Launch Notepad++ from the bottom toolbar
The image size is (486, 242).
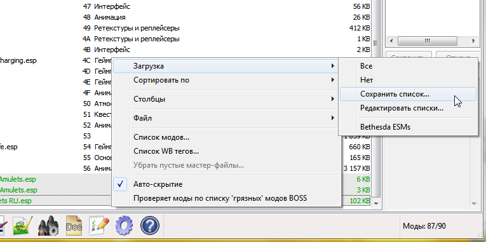(x=23, y=225)
